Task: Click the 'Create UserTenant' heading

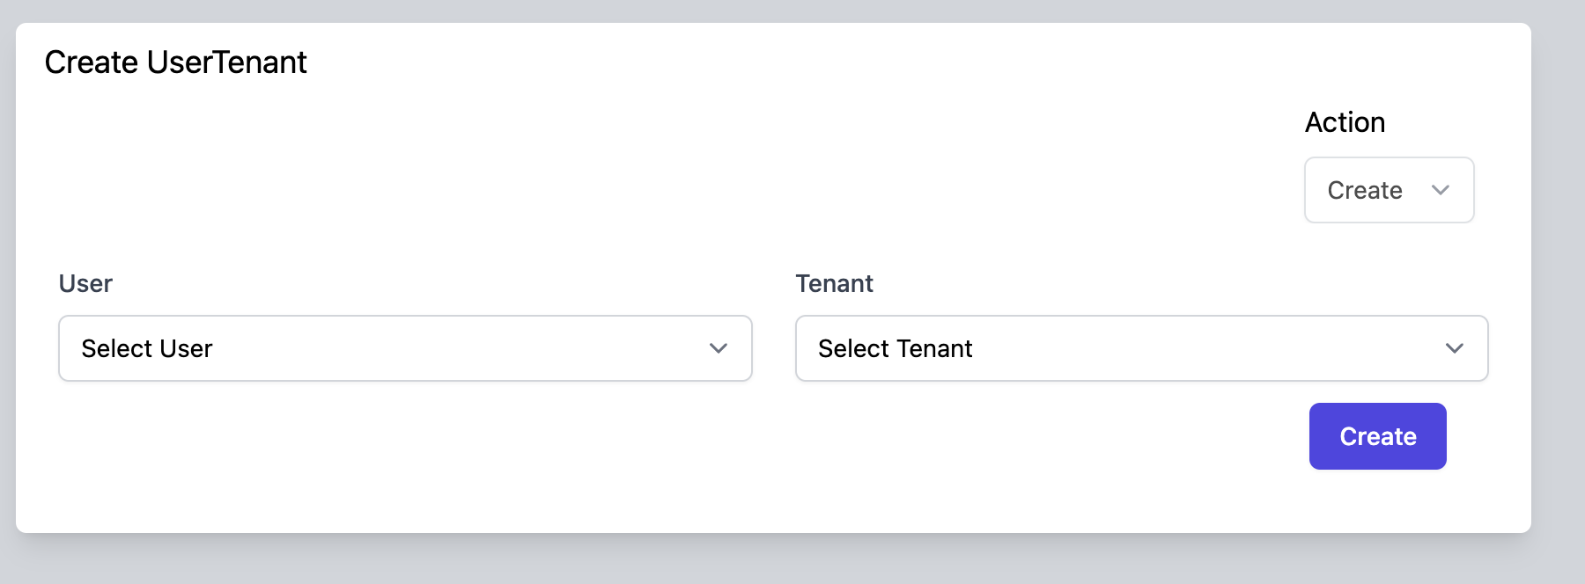Action: (175, 62)
